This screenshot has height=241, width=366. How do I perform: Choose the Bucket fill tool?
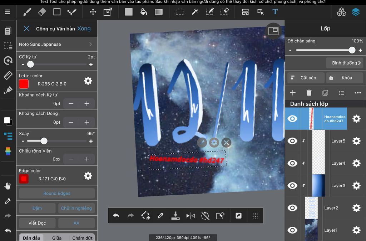(144, 12)
